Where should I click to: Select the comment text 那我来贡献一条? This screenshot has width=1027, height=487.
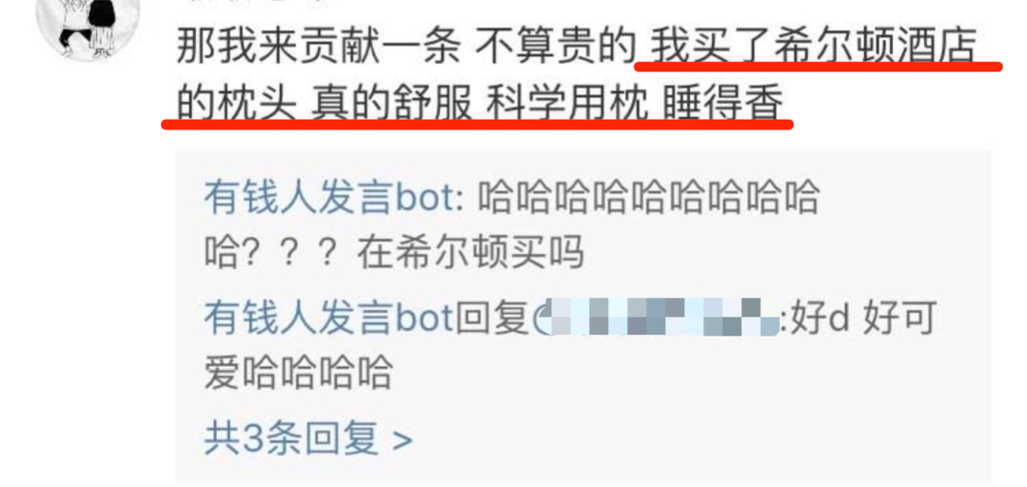point(318,48)
